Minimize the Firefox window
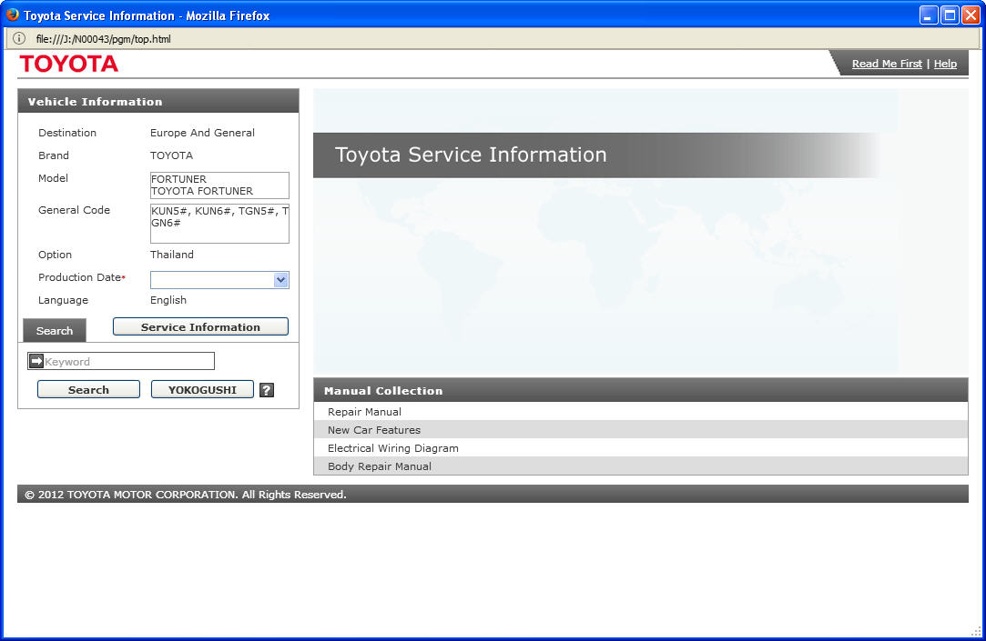986x641 pixels. (x=928, y=15)
